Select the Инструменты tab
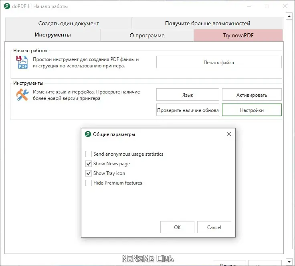Viewport: 295px width, 266px height. (x=53, y=35)
